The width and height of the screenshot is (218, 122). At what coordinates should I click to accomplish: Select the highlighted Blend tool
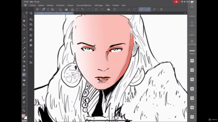tap(24, 75)
